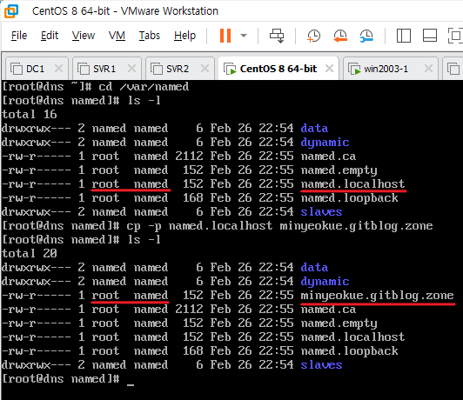
Task: Click the terminal command prompt cursor
Action: click(131, 384)
